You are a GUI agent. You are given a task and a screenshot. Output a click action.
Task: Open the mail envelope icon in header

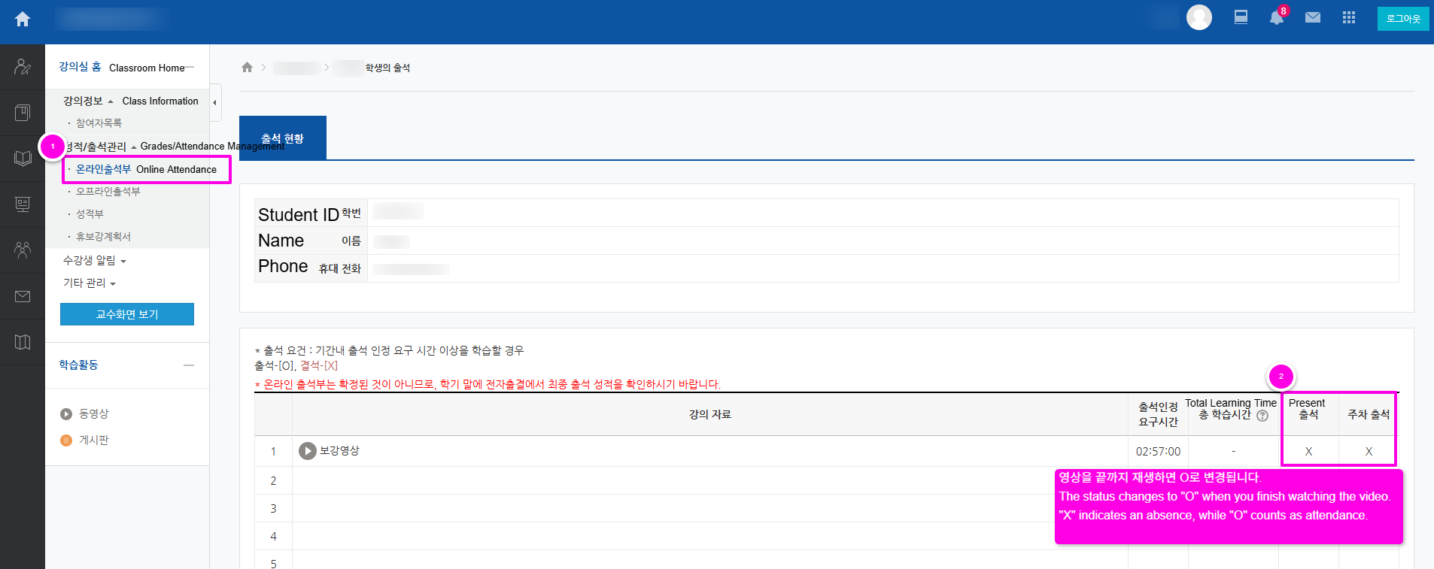(x=1313, y=17)
